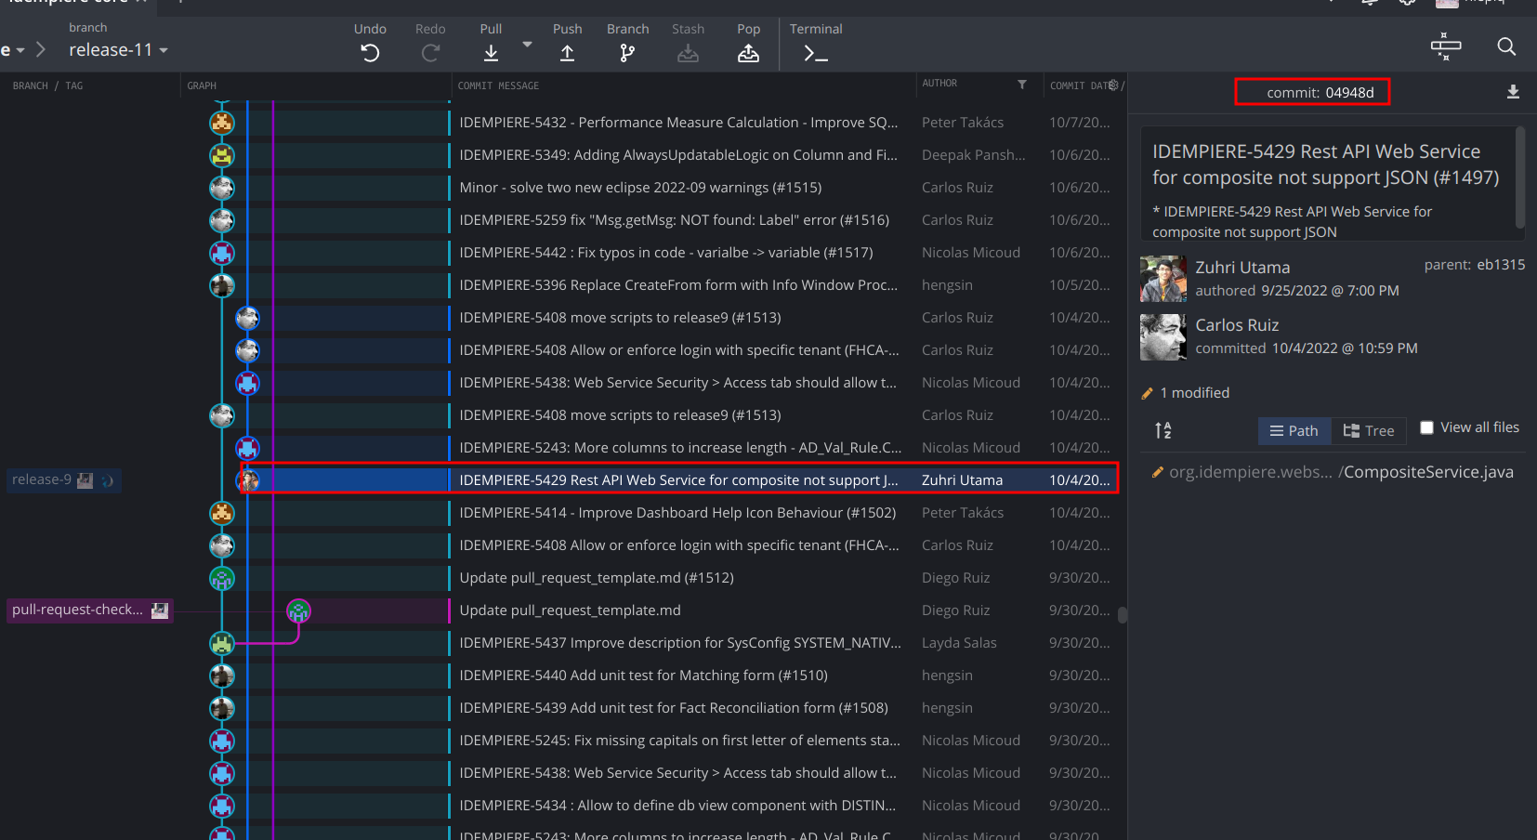
Task: Open the repository name dropdown arrow
Action: pos(20,50)
